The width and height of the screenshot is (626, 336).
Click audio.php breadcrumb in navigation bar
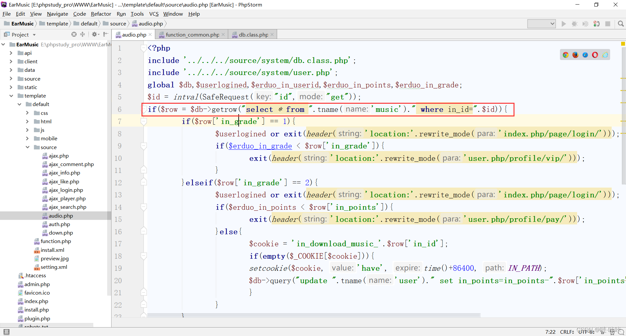point(147,23)
